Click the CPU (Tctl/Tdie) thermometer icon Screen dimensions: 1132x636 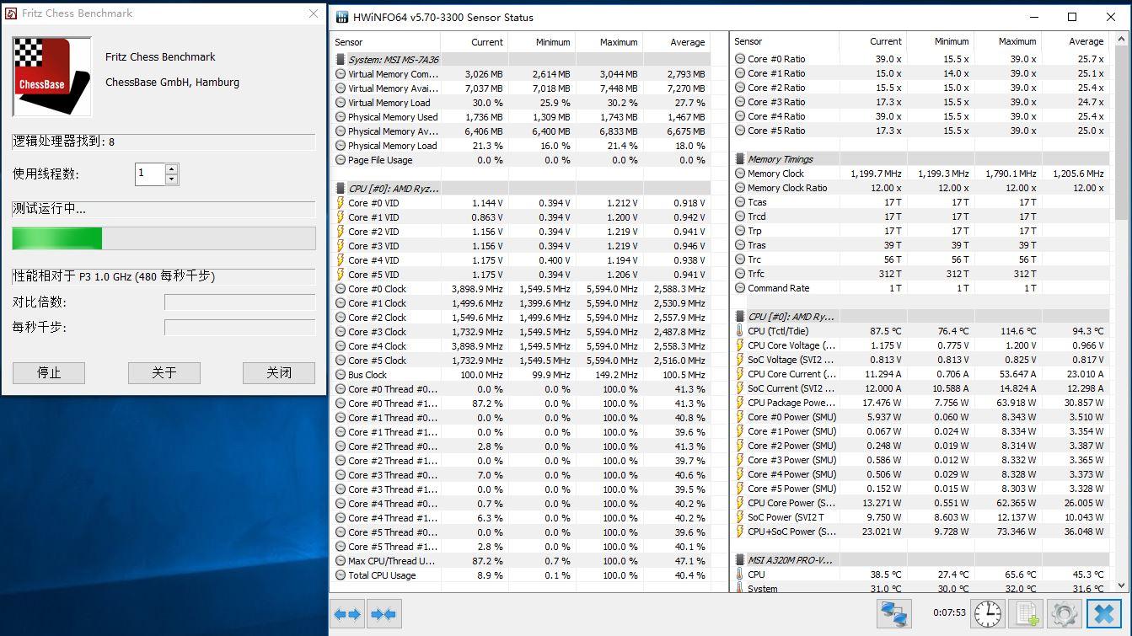[739, 331]
